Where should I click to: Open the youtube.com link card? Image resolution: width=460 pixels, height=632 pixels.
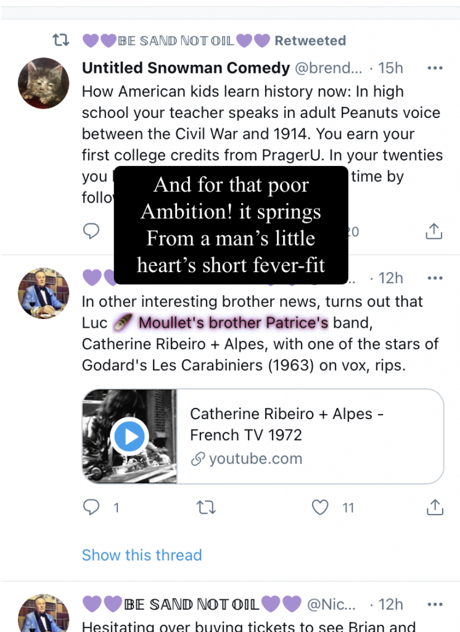click(x=263, y=436)
